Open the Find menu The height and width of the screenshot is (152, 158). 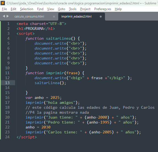(x=40, y=9)
